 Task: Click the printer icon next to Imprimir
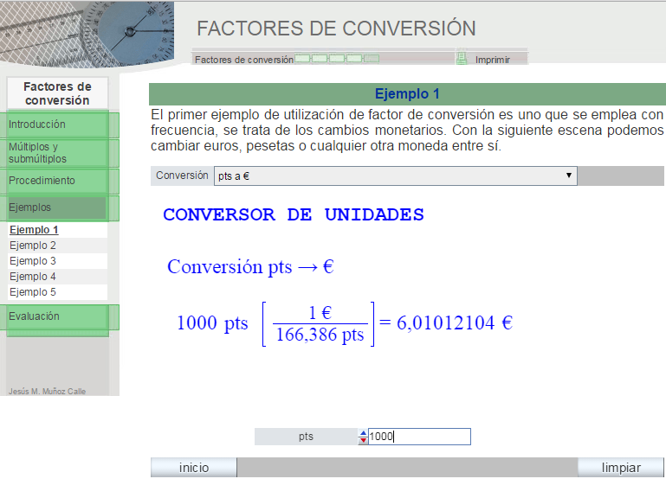[462, 59]
